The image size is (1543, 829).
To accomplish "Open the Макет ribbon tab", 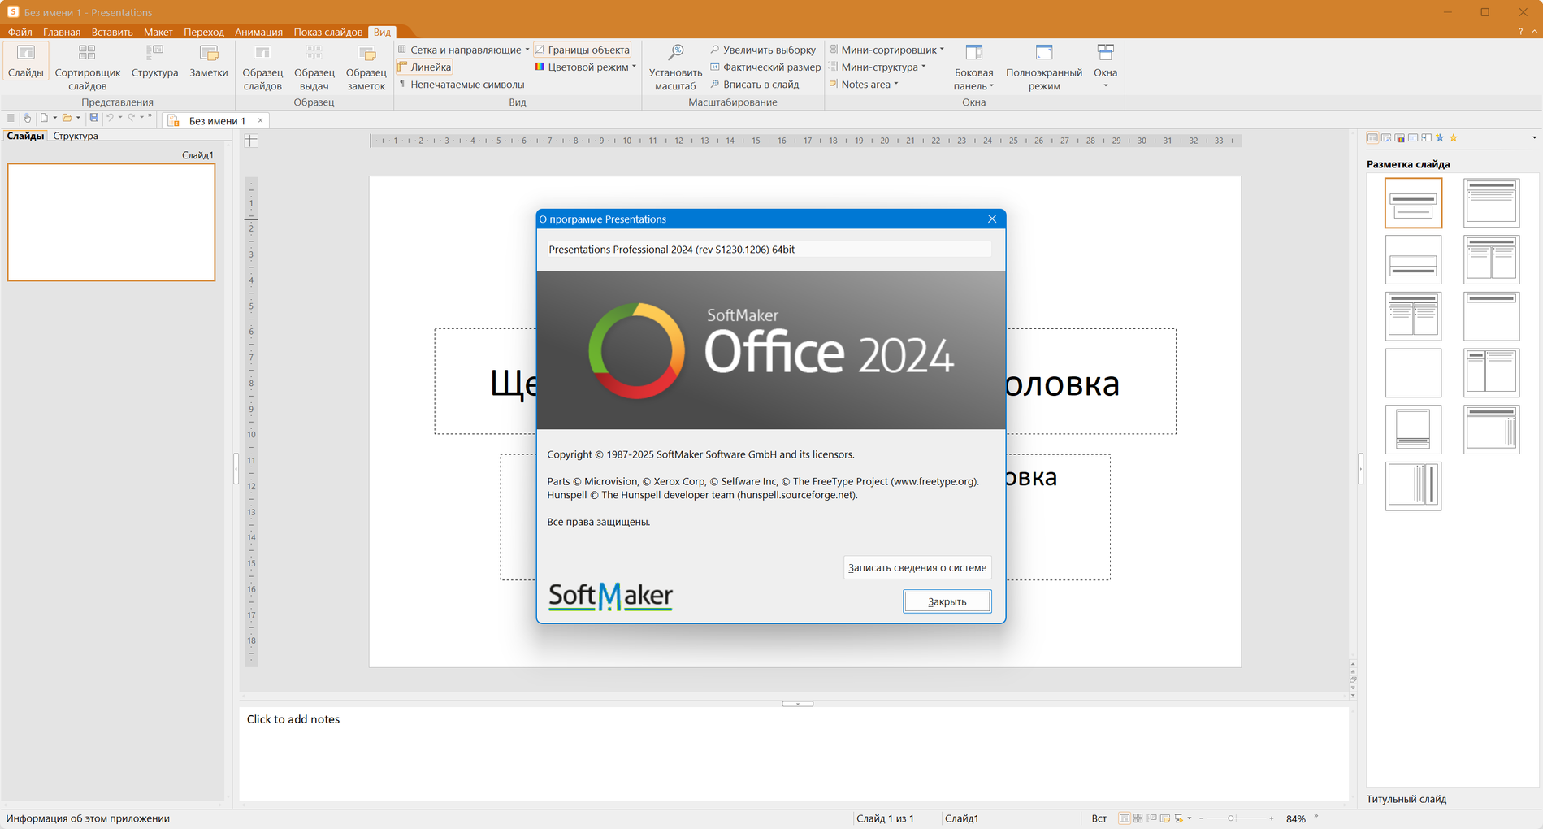I will tap(158, 32).
